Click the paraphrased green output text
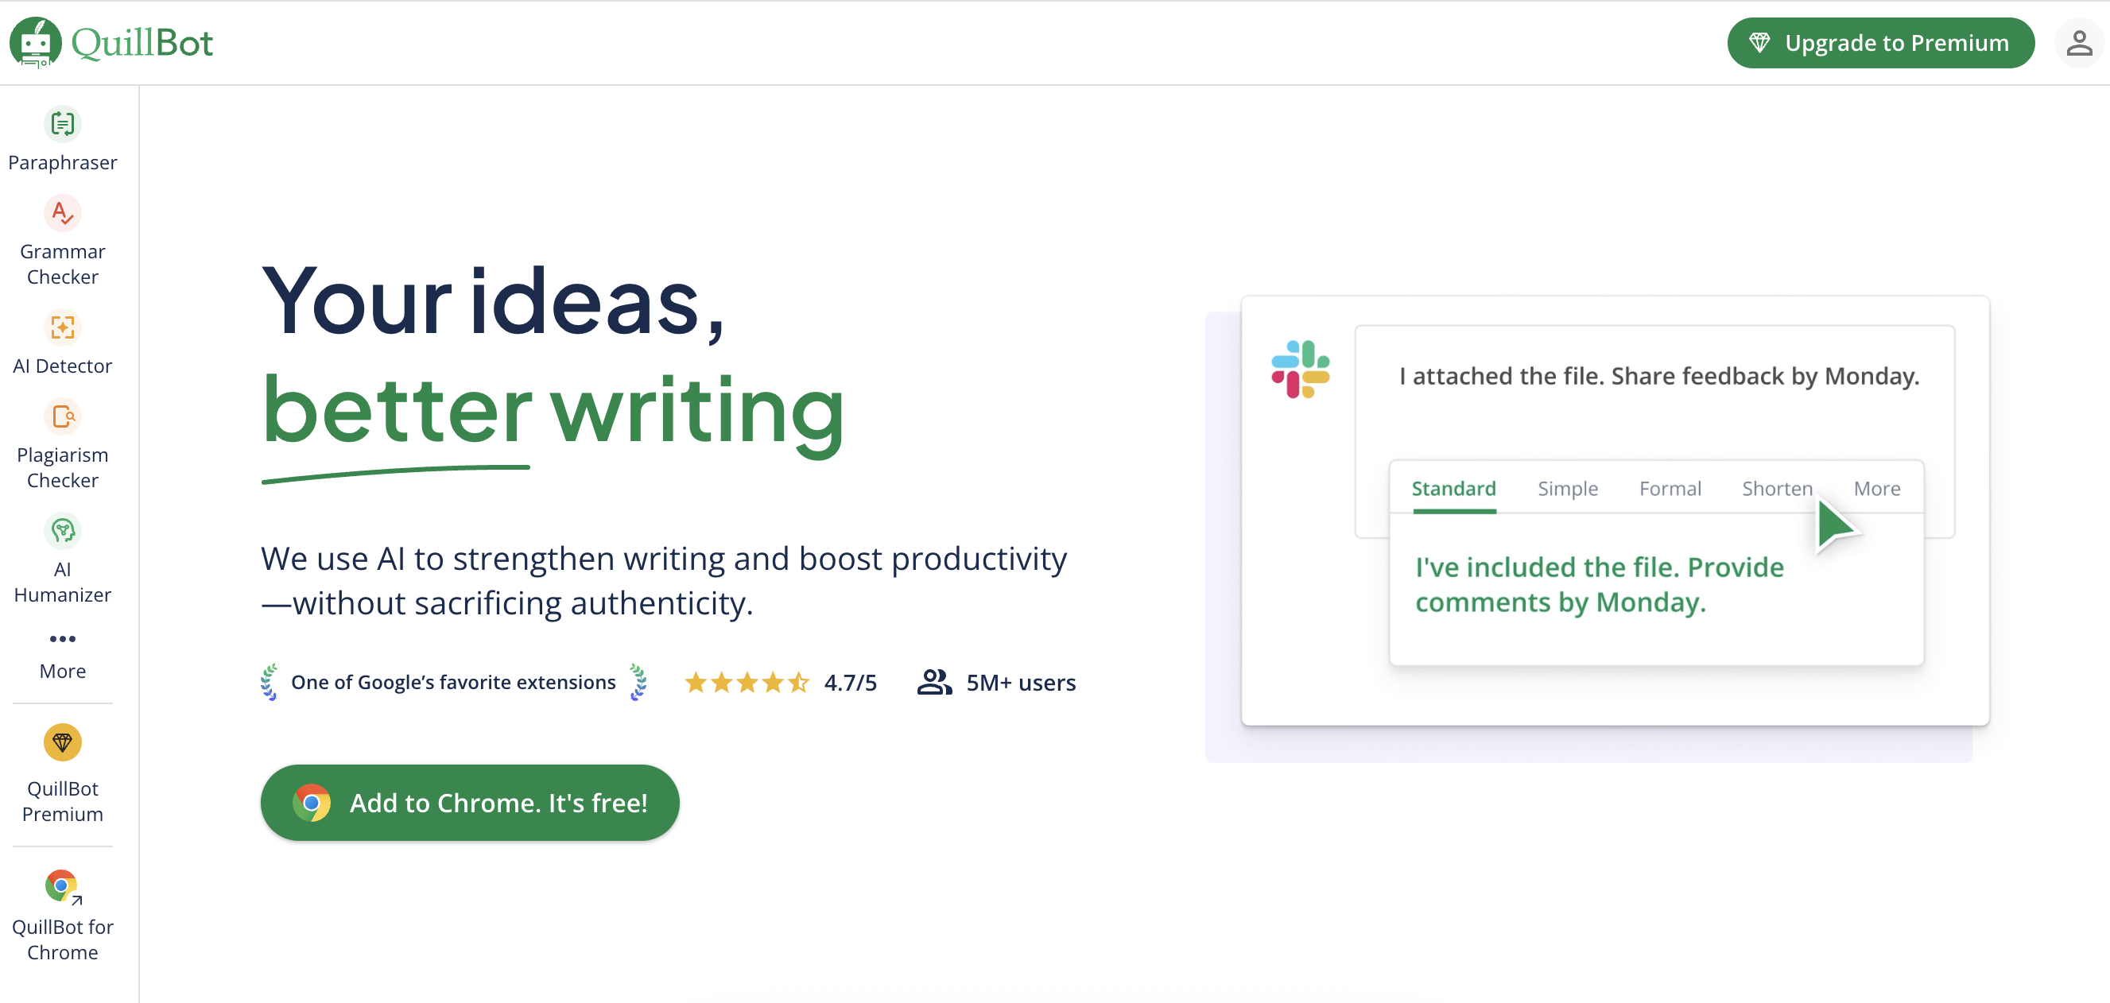 [1598, 585]
